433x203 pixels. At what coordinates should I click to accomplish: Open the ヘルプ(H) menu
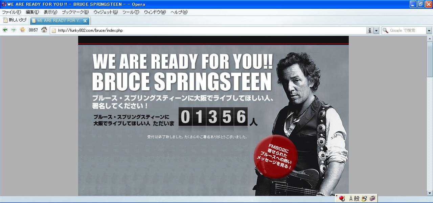pos(179,12)
